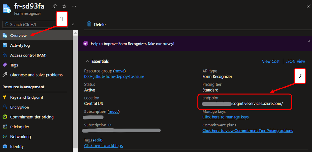Click the Diagnose wrench icon
The height and width of the screenshot is (152, 312).
[x=5, y=75]
